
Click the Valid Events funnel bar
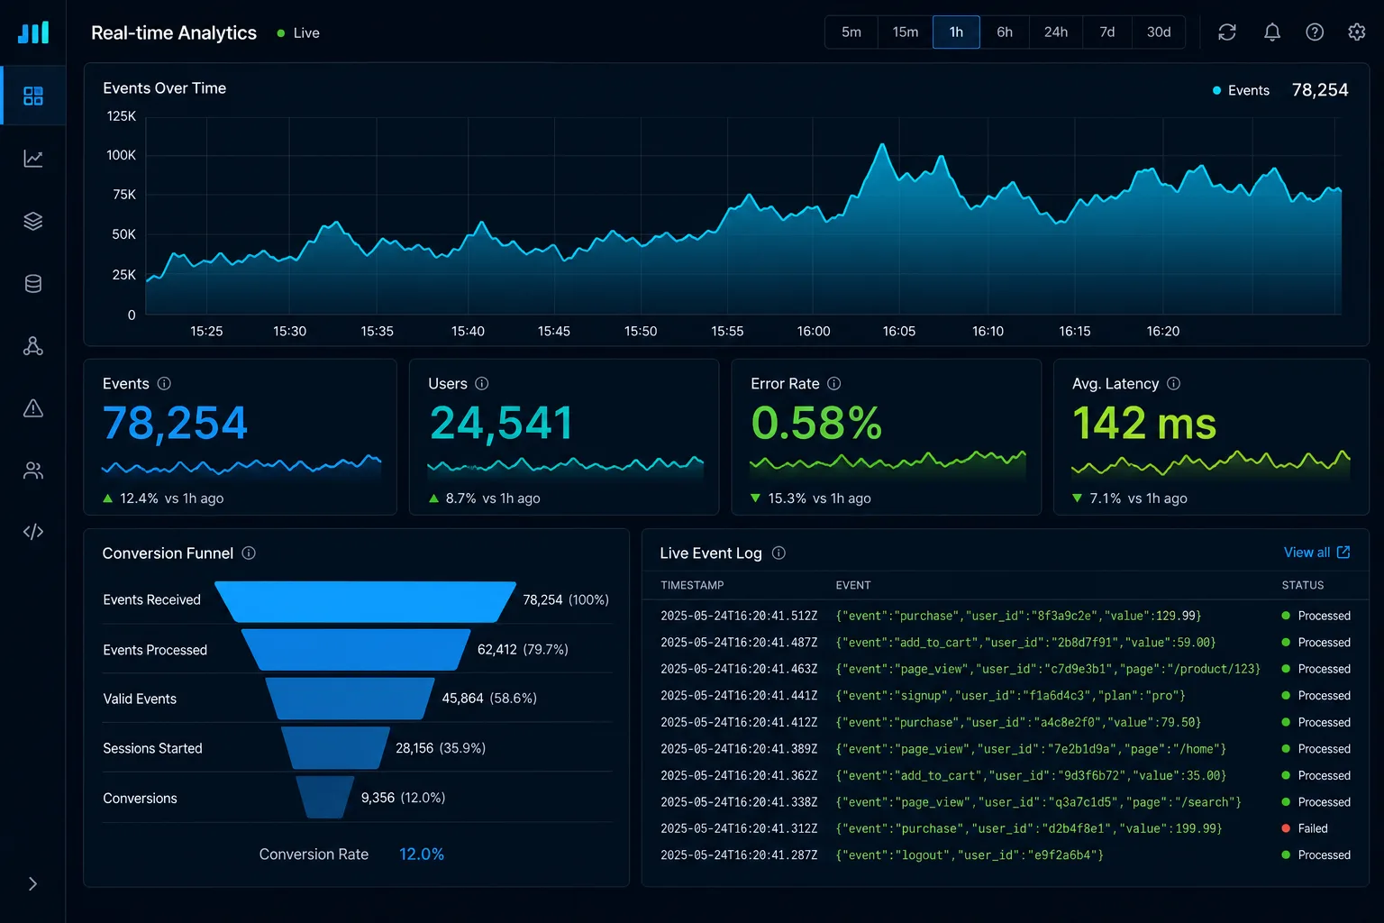[x=350, y=699]
